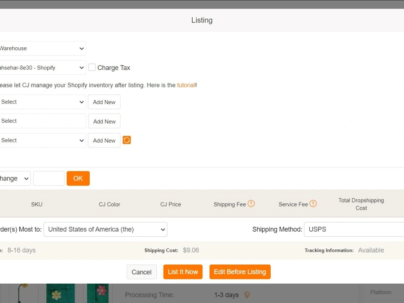Click the 8-16 days delivery time text
The height and width of the screenshot is (303, 404).
pos(21,250)
